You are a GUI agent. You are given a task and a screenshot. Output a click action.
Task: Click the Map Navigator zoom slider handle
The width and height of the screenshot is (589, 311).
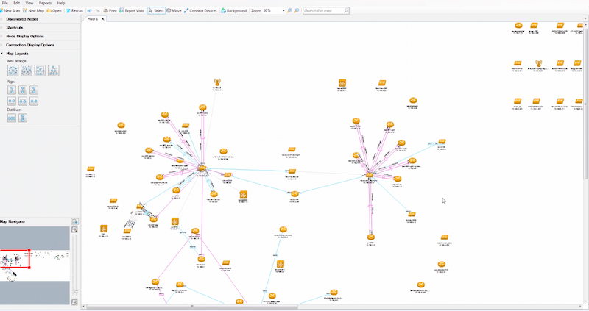pos(76,291)
